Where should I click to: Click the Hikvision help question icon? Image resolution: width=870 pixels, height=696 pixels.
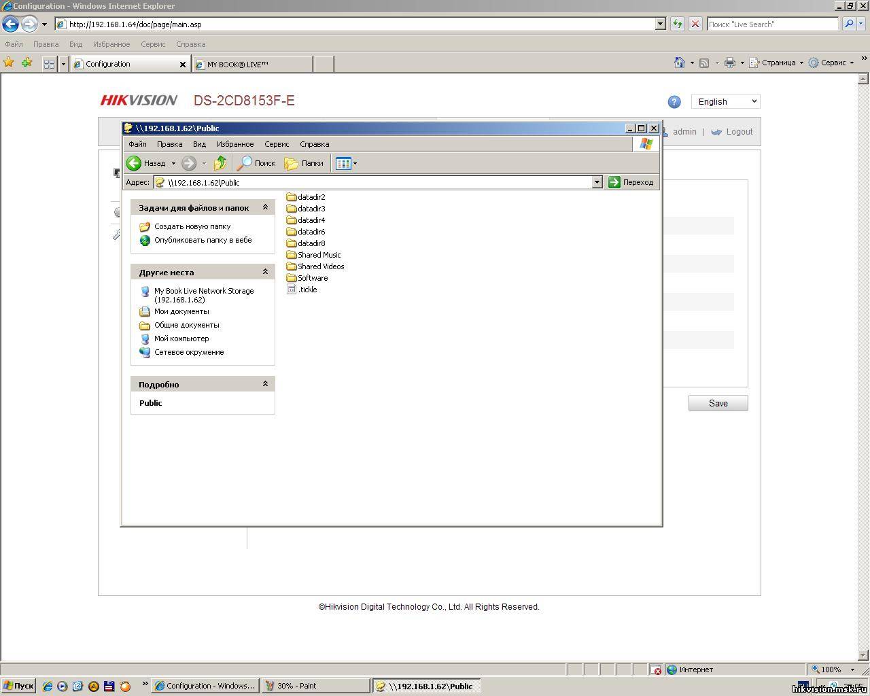click(674, 102)
